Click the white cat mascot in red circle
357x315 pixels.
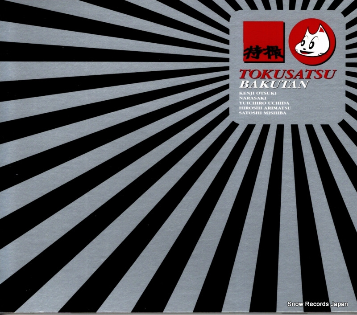tap(312, 41)
